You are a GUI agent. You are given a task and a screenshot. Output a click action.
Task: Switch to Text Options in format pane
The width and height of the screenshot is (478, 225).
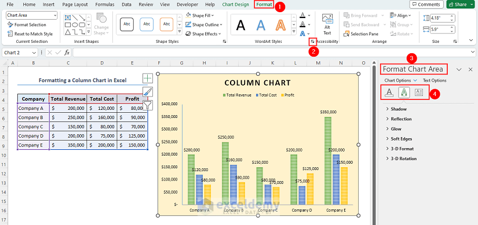click(x=435, y=80)
